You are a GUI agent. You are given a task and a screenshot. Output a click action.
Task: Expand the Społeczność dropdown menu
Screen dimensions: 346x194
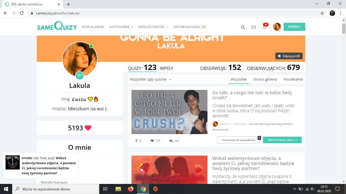click(153, 27)
